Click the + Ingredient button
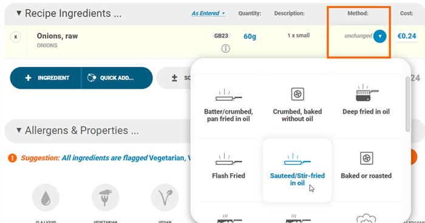The width and height of the screenshot is (425, 223). tap(46, 78)
